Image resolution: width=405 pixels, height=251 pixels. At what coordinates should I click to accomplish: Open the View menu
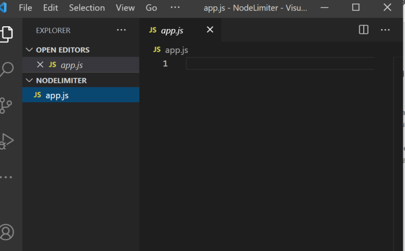point(125,8)
